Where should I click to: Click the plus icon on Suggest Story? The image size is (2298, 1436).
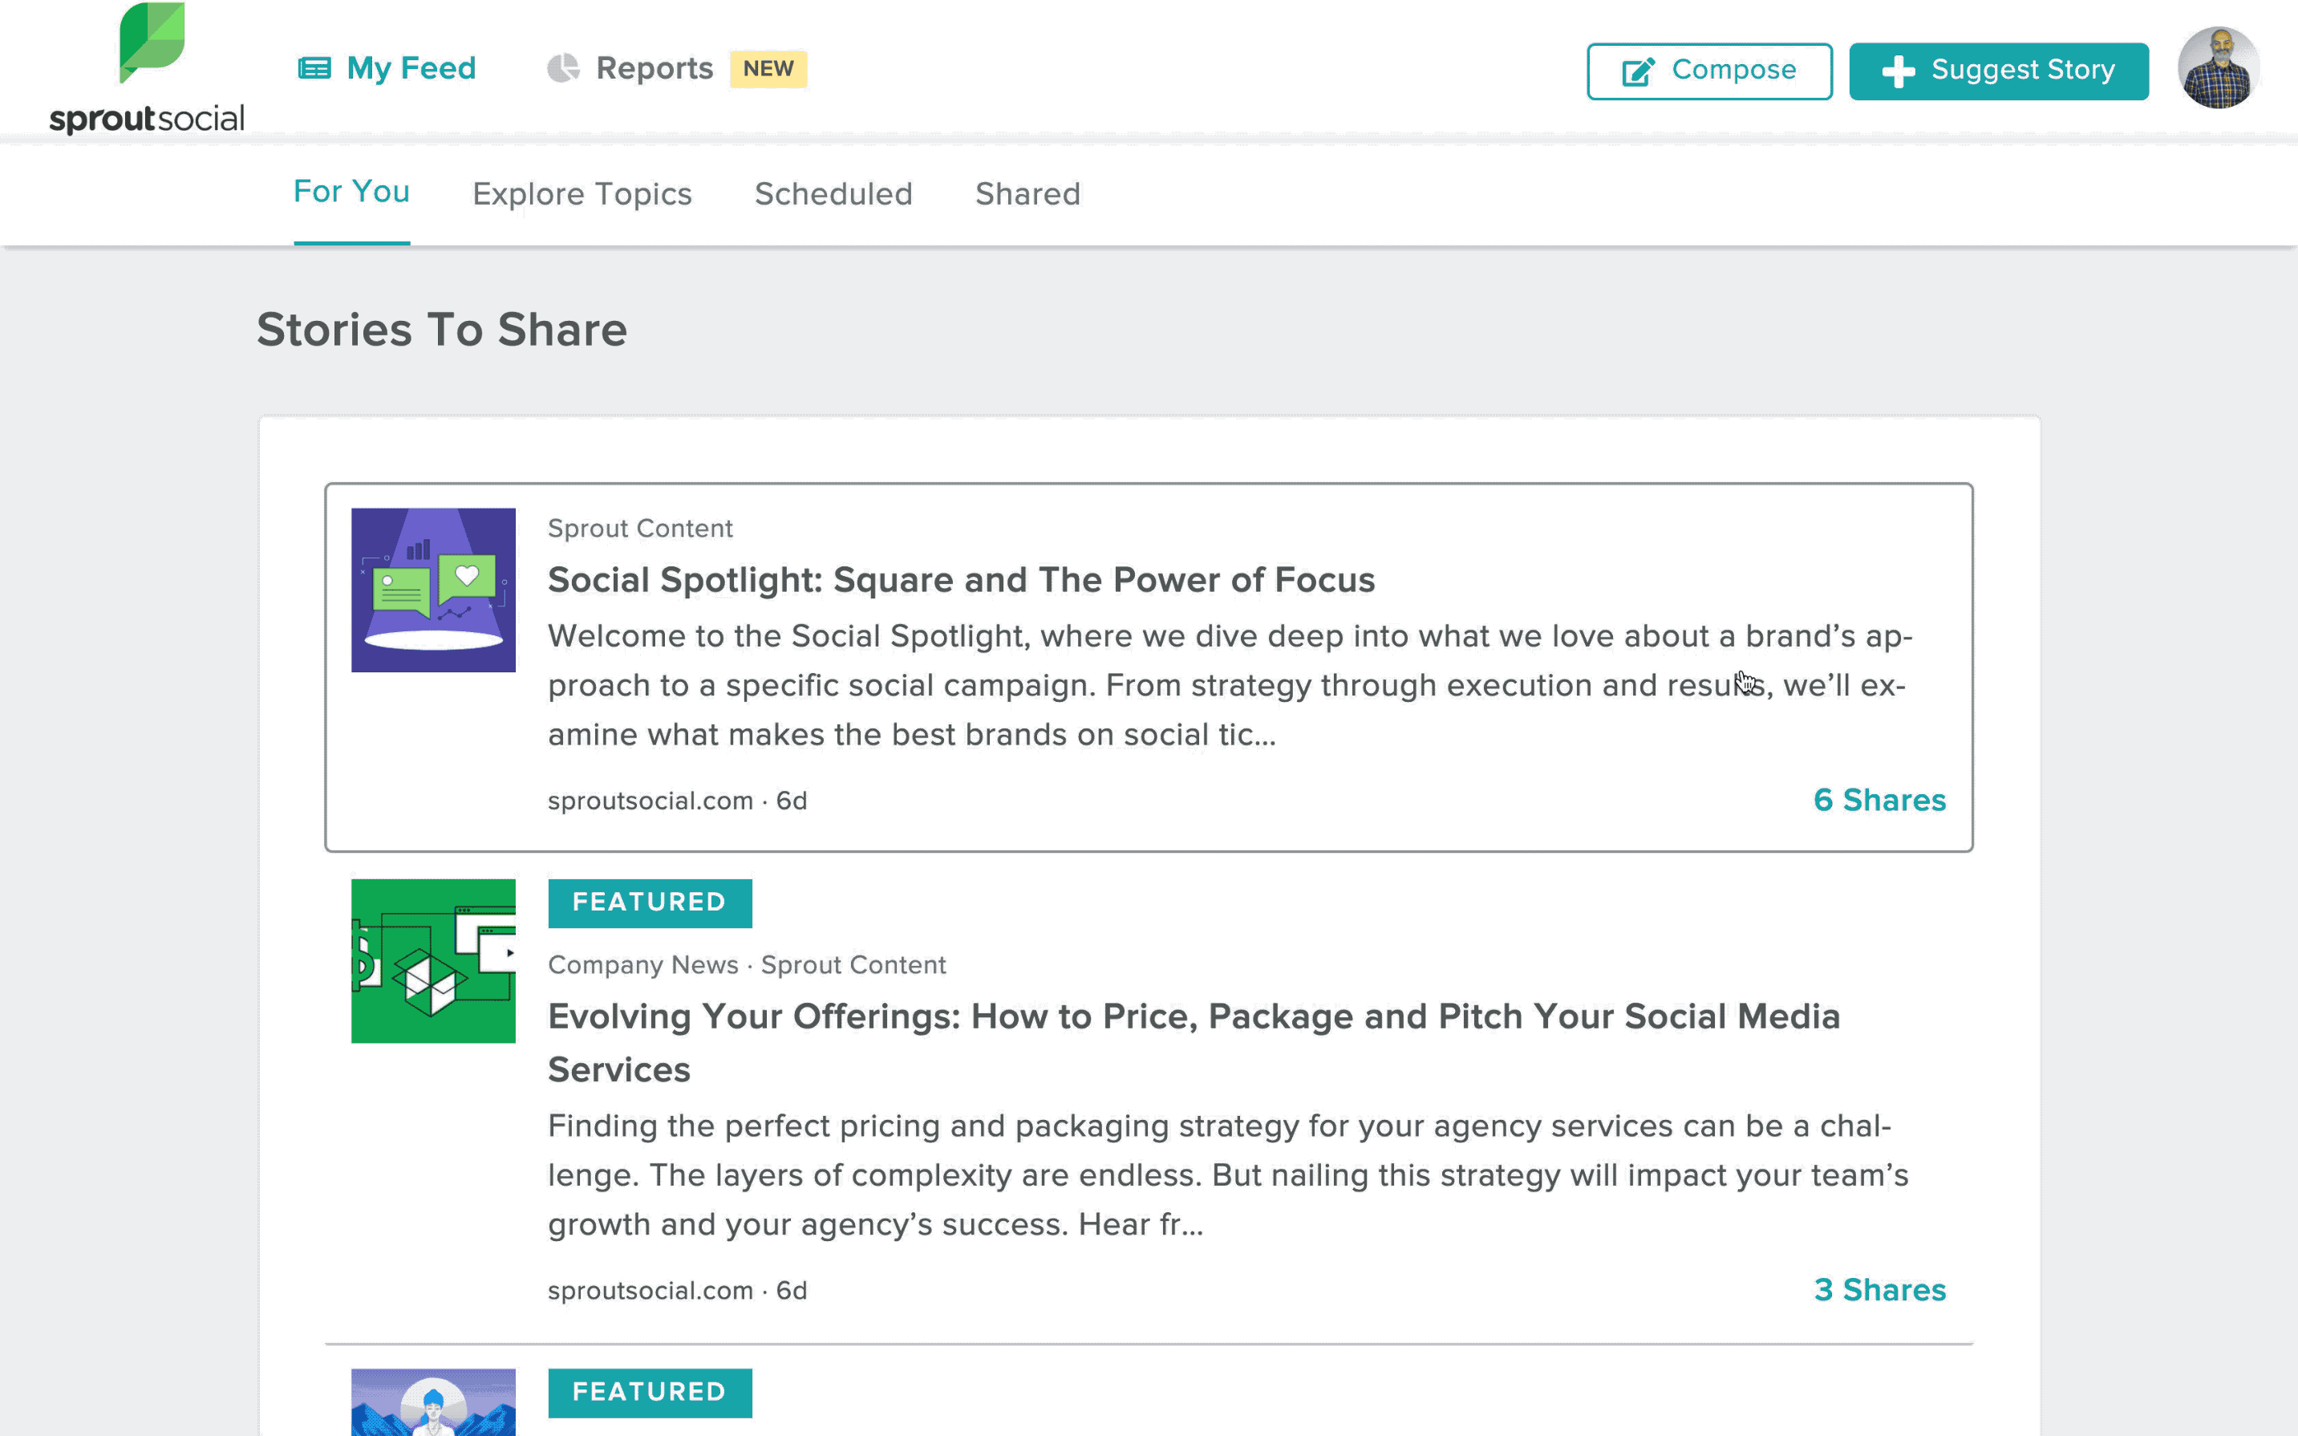coord(1899,71)
